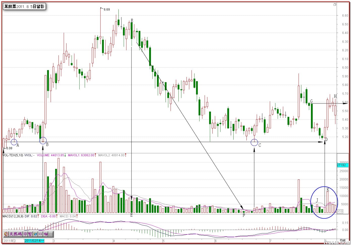351x245 pixels.
Task: Click the chart title 某股票2011.8.5日留影
Action: [x=24, y=7]
